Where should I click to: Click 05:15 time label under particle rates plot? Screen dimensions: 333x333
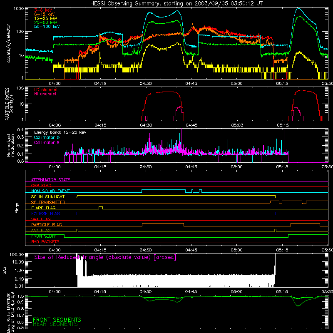point(283,125)
